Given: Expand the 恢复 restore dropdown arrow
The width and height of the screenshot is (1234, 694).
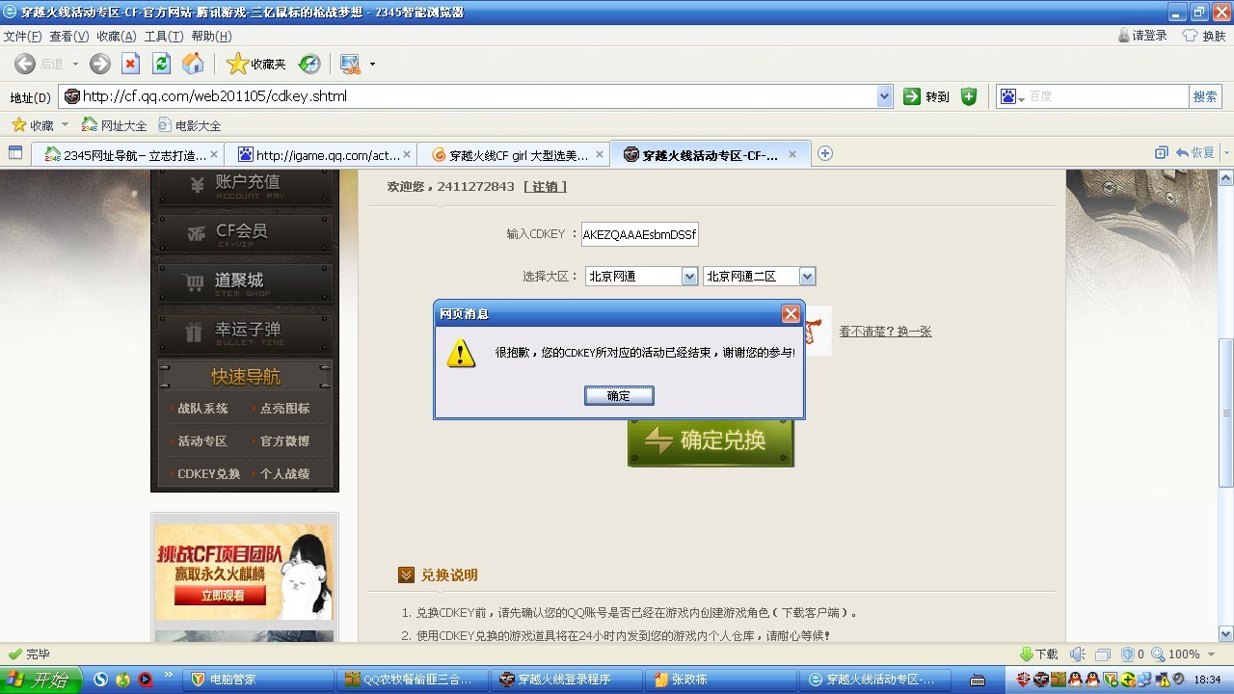Looking at the screenshot, I should tap(1226, 153).
